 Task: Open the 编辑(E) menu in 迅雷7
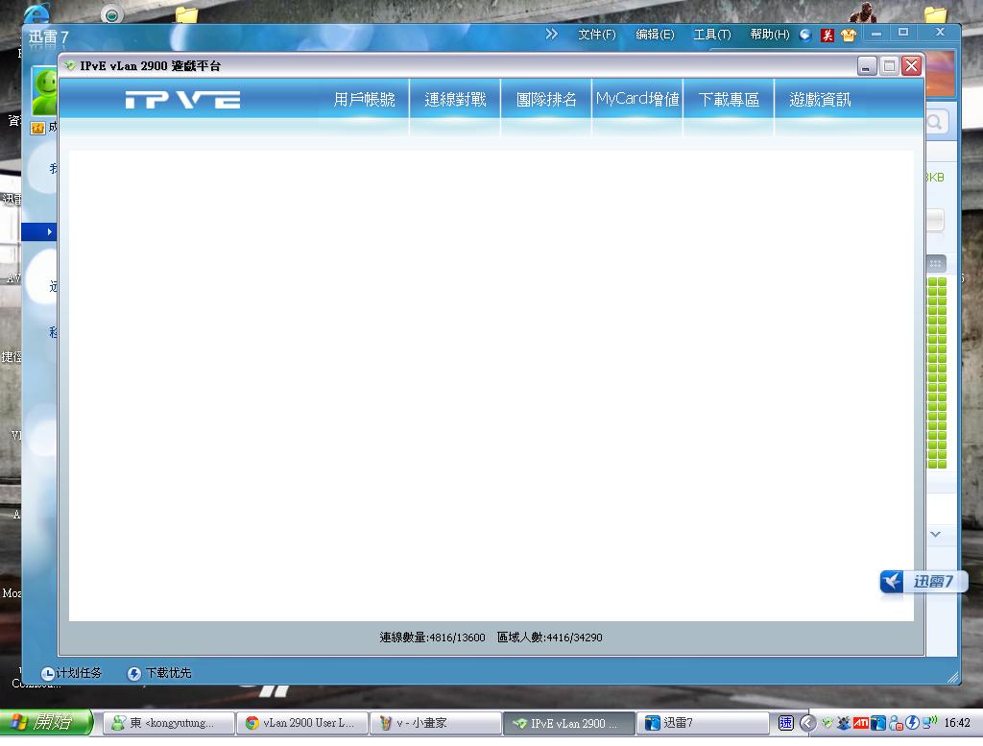[x=655, y=35]
